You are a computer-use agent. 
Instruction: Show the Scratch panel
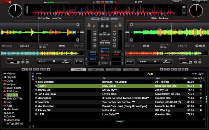[114, 19]
